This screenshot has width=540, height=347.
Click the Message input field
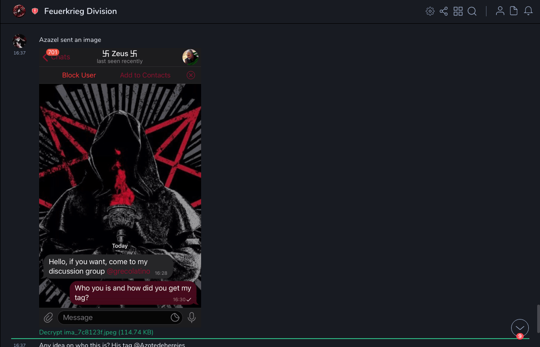[x=114, y=318]
